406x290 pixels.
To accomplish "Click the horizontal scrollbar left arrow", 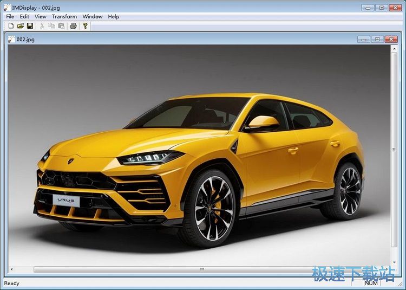I will click(11, 269).
